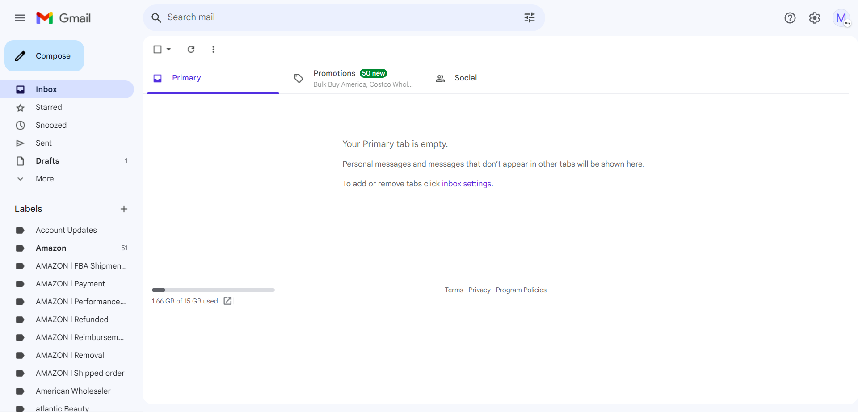
Task: Click the Drafts page icon
Action: click(20, 161)
